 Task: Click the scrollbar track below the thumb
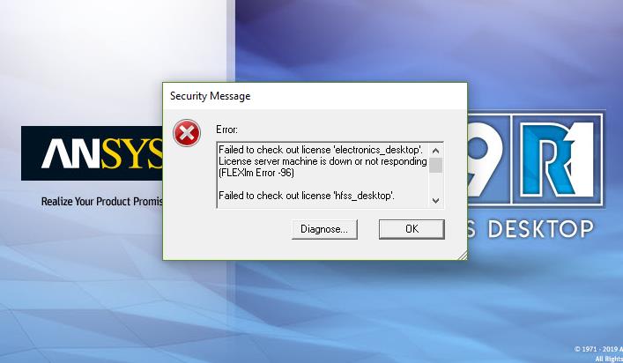click(x=435, y=183)
